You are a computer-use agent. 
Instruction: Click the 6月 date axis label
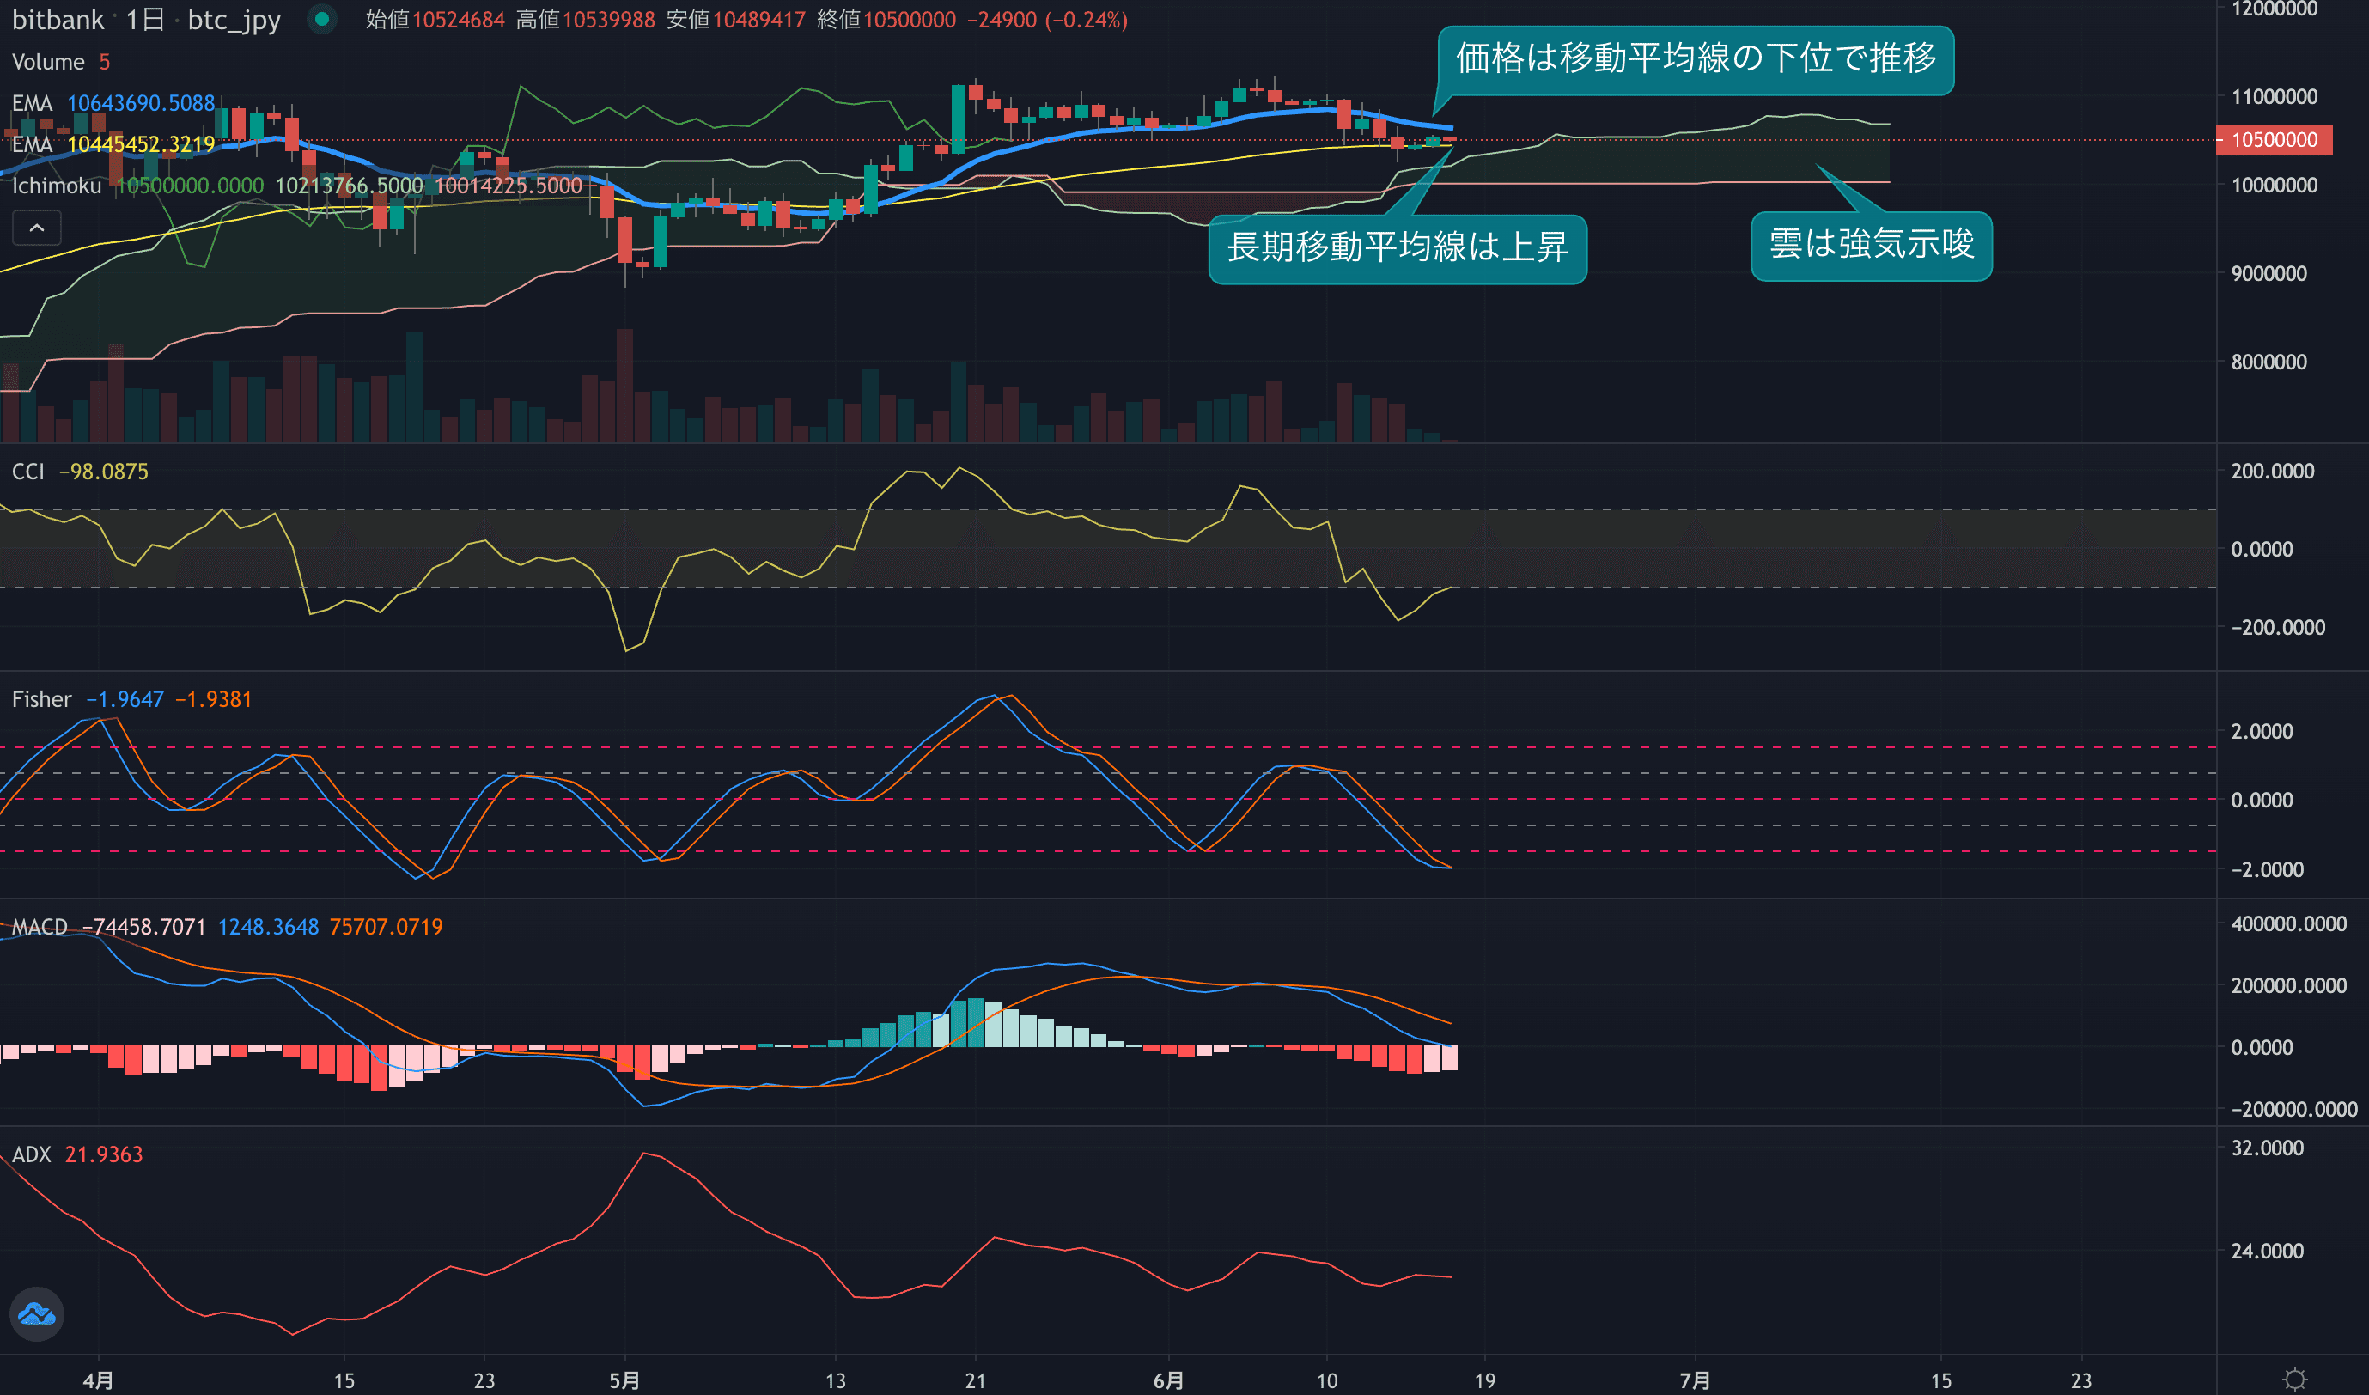coord(1168,1380)
